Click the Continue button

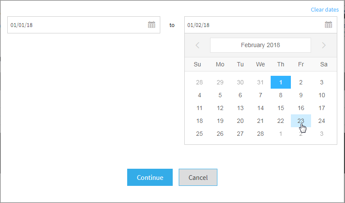click(150, 177)
